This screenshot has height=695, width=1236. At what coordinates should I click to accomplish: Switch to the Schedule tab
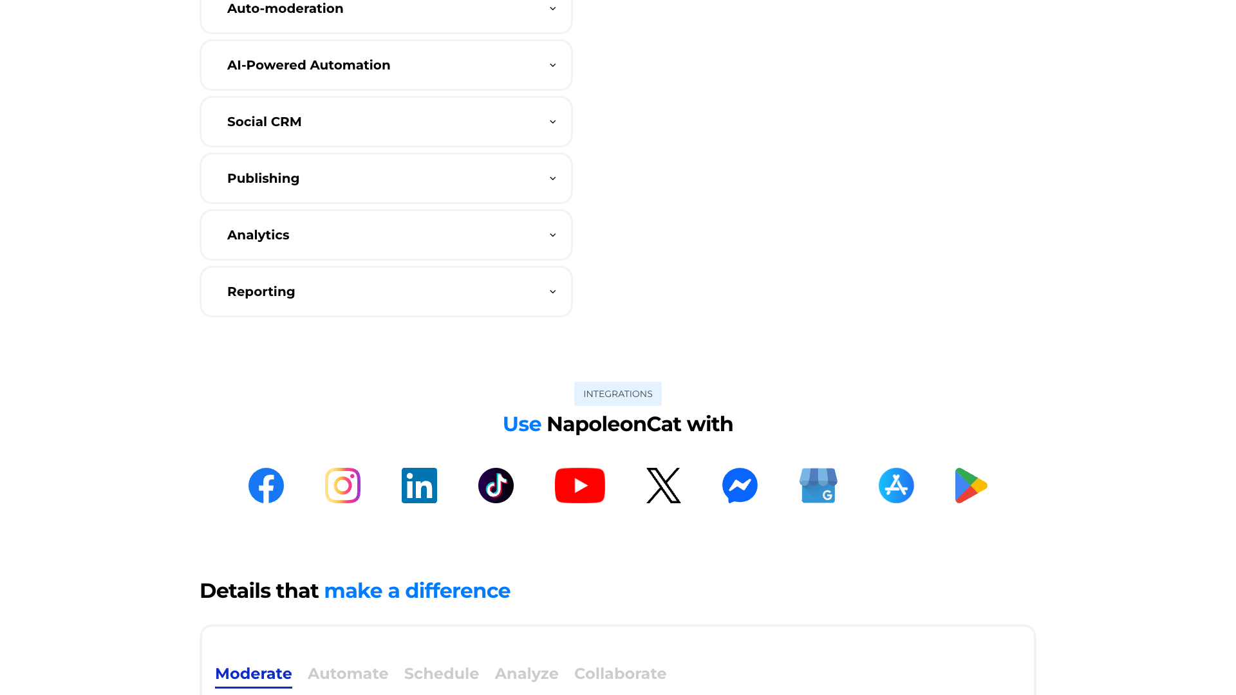point(442,673)
